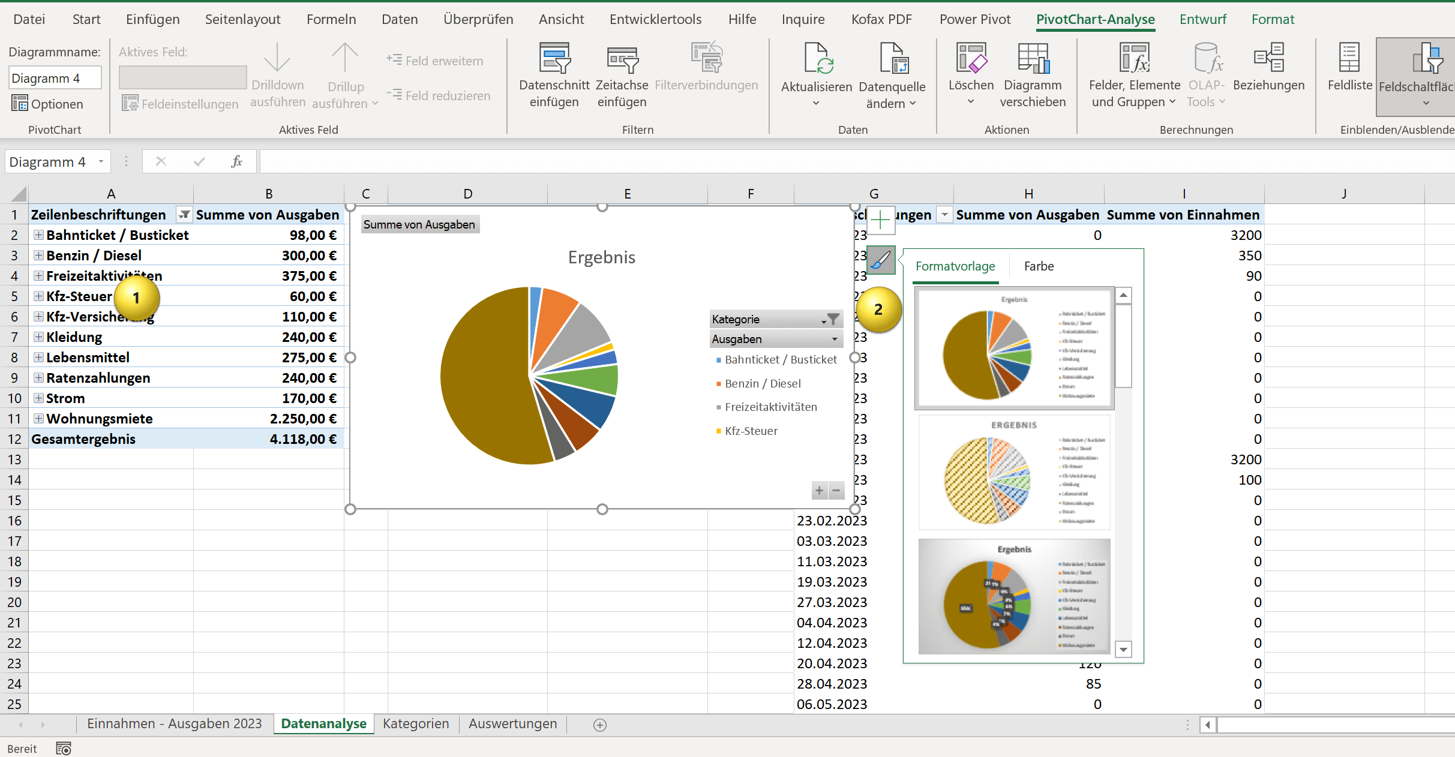Expand the Wohnungsmiete row
This screenshot has width=1455, height=757.
click(39, 419)
